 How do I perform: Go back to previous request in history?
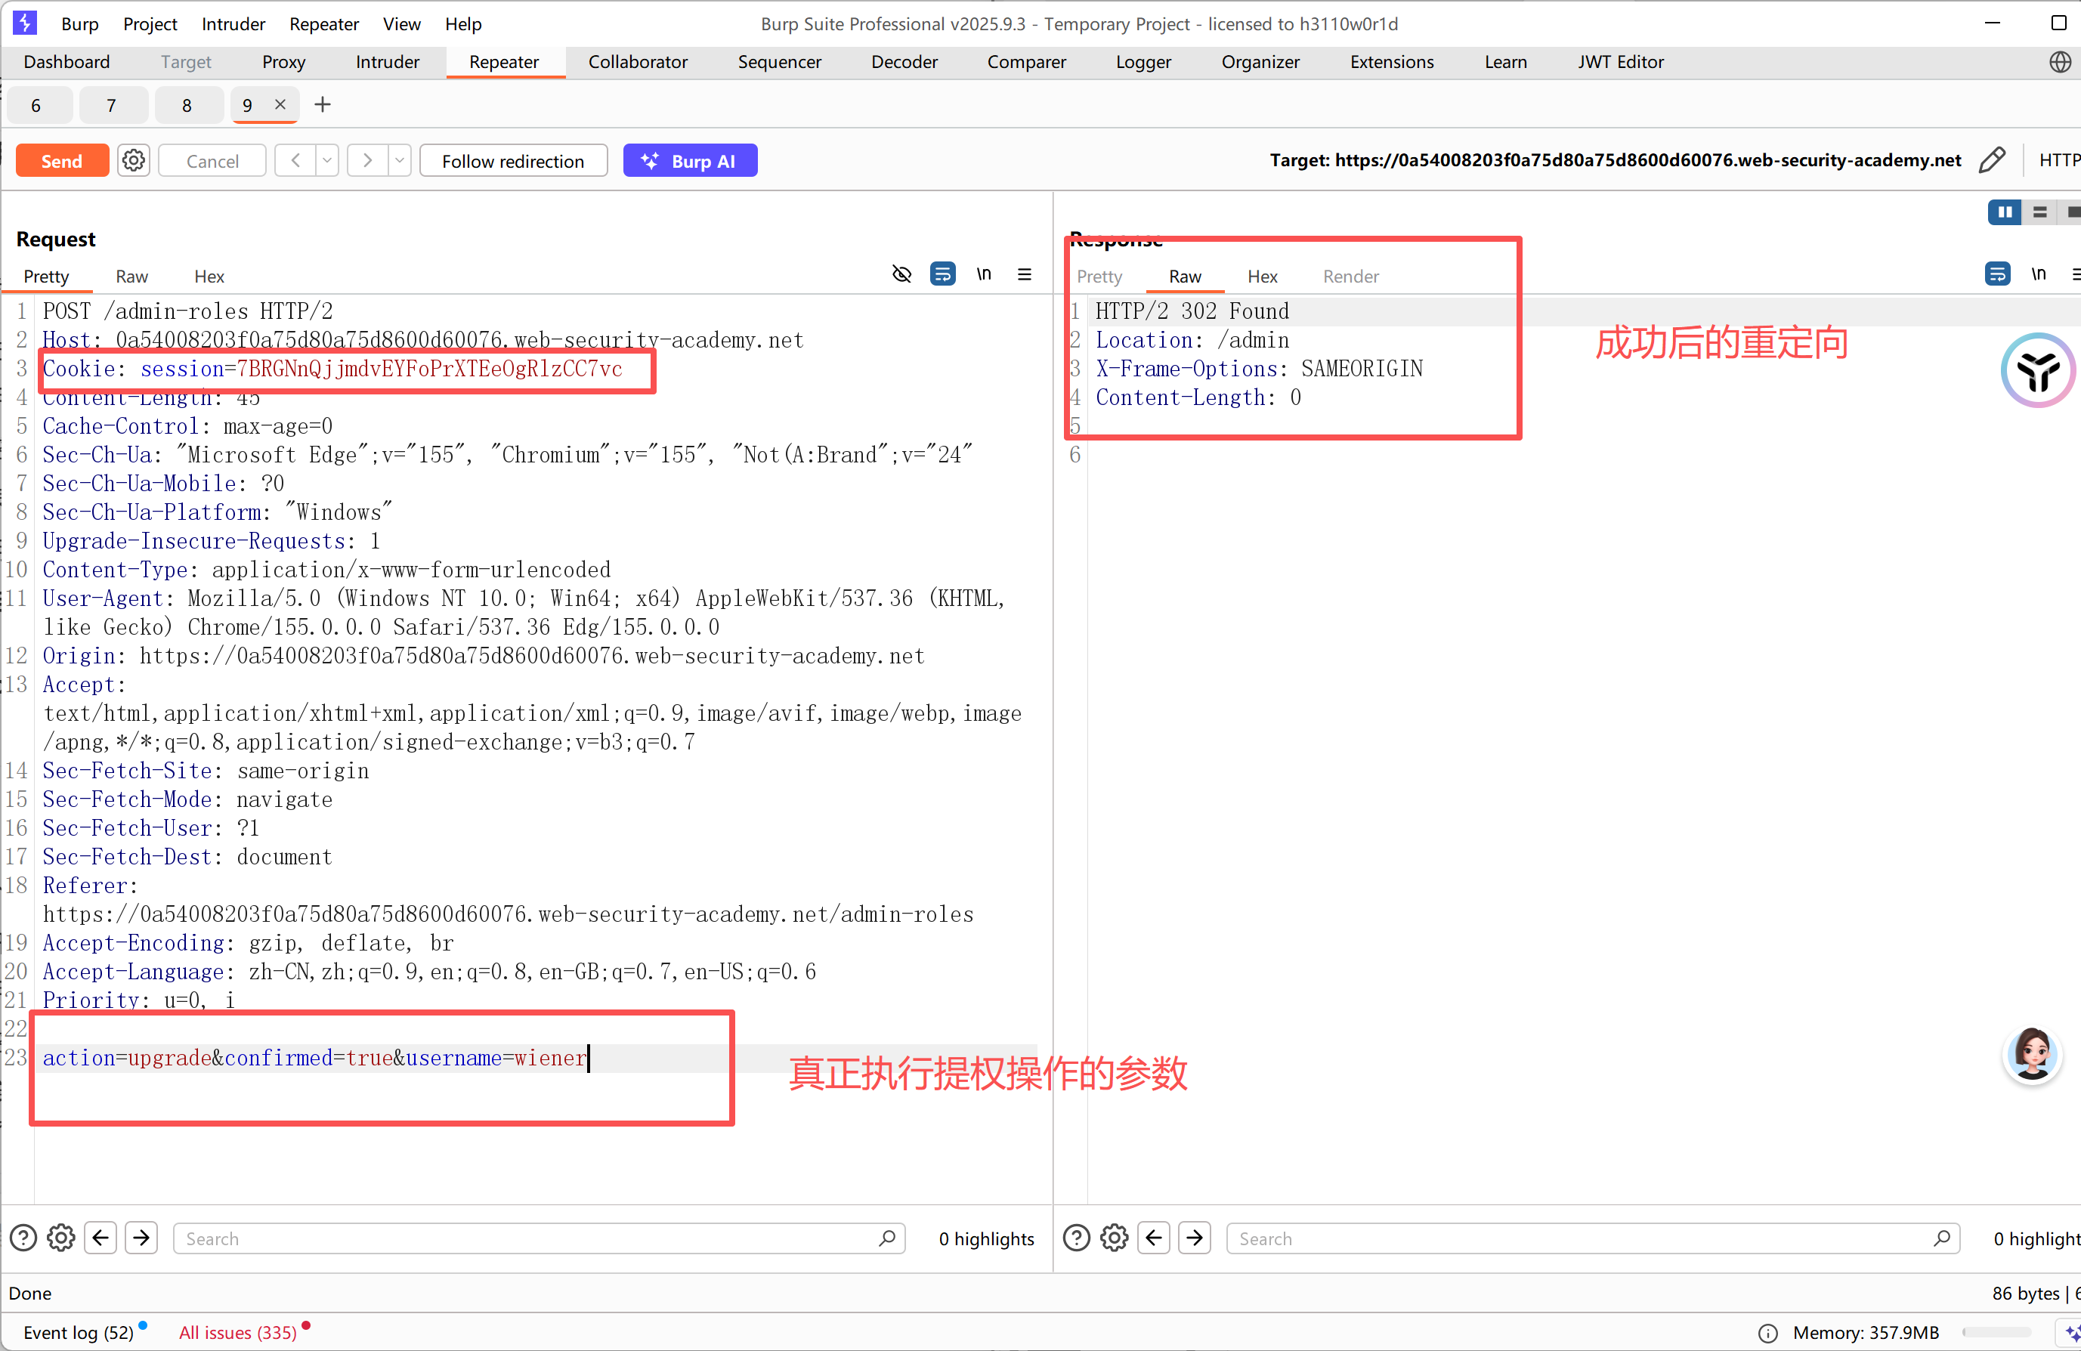[x=295, y=161]
